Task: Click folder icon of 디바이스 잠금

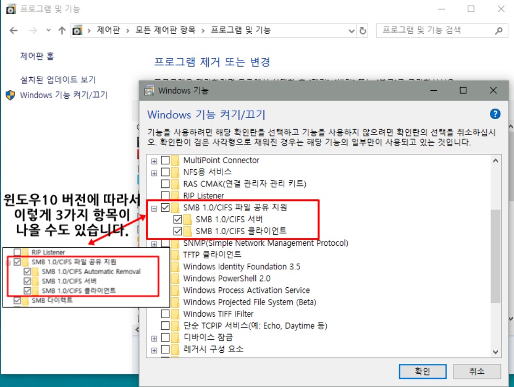Action: click(x=175, y=338)
